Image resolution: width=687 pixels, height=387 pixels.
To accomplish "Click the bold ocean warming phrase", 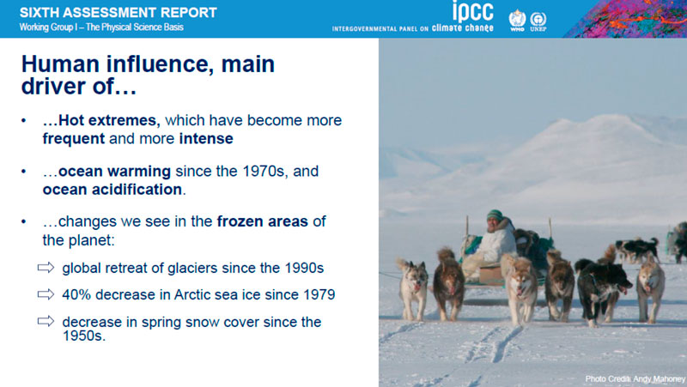I will coord(114,171).
